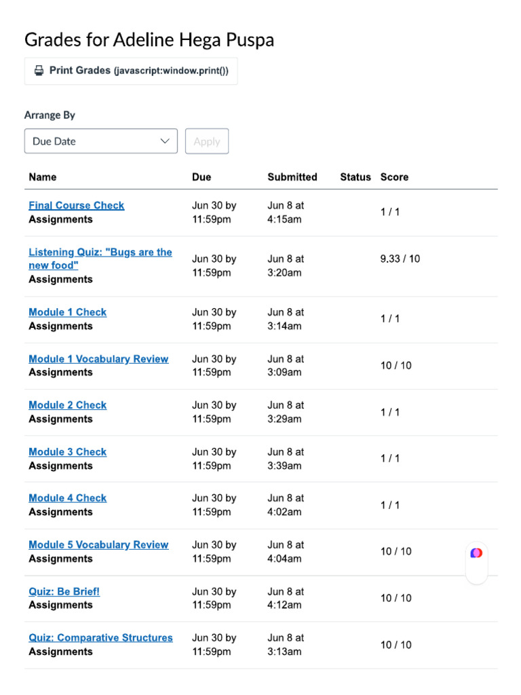Click the Due column header
Viewport: 521px width, 695px height.
(201, 177)
